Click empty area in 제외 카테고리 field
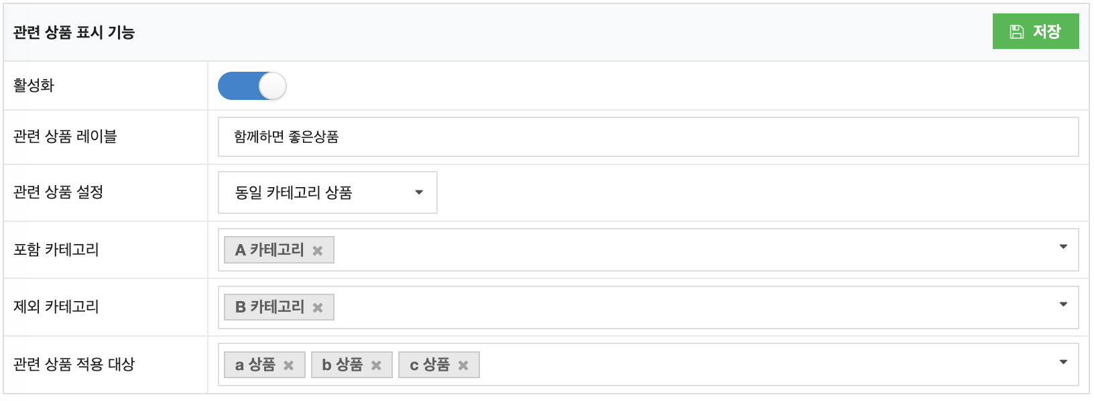The height and width of the screenshot is (401, 1094). (x=670, y=307)
